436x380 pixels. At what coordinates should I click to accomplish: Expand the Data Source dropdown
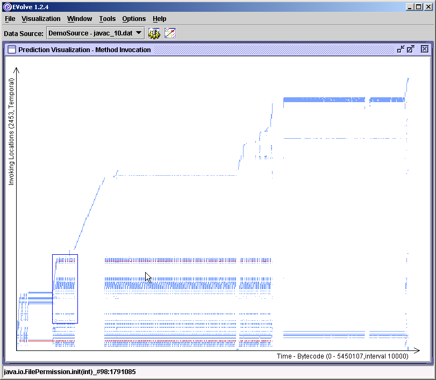tap(95, 33)
